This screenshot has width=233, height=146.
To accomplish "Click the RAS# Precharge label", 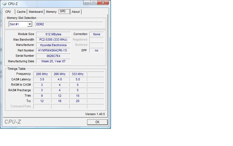I will [x=19, y=90].
